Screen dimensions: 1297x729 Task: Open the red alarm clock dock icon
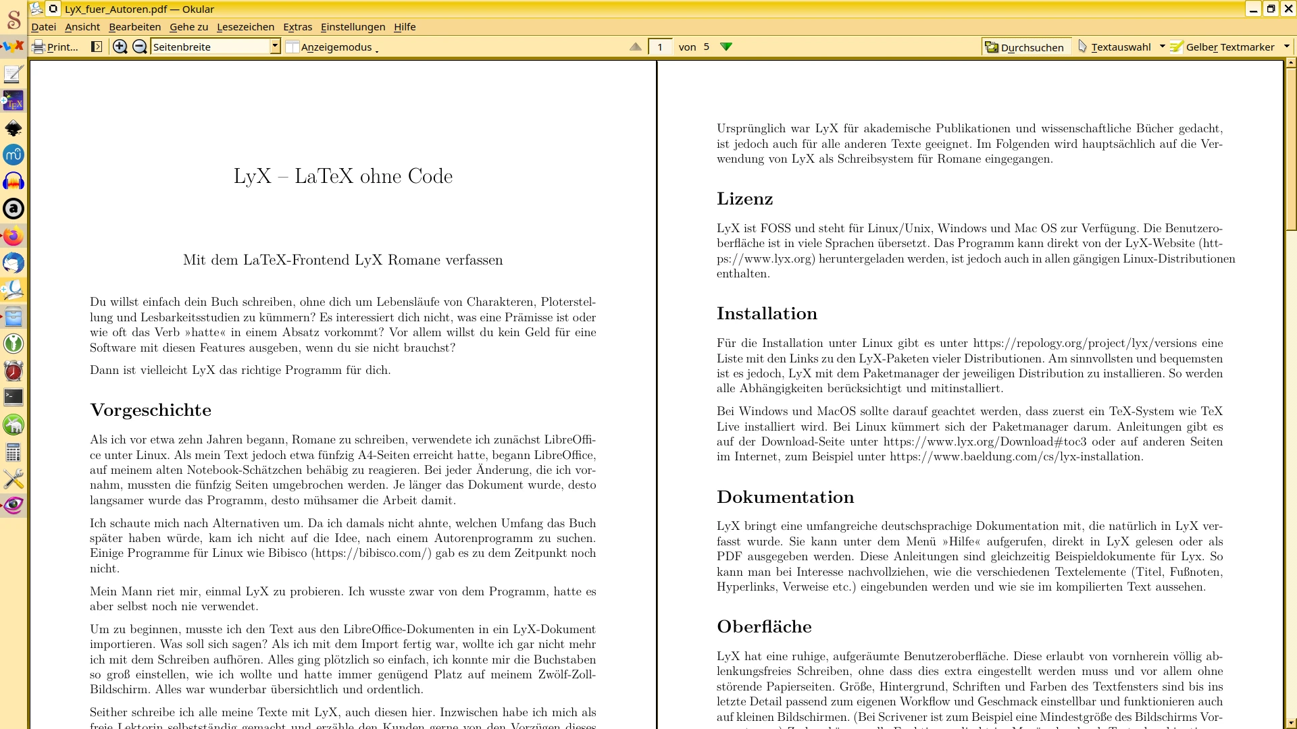(14, 371)
